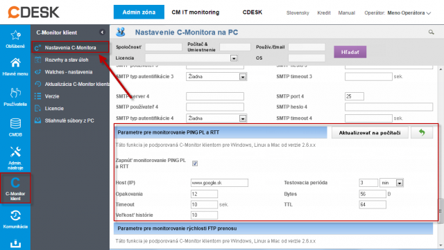Click TTL field
This screenshot has width=444, height=250.
pos(373,204)
